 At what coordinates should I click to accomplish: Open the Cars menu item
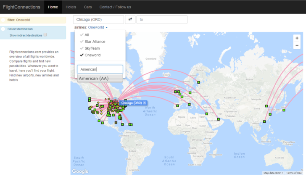tap(88, 7)
